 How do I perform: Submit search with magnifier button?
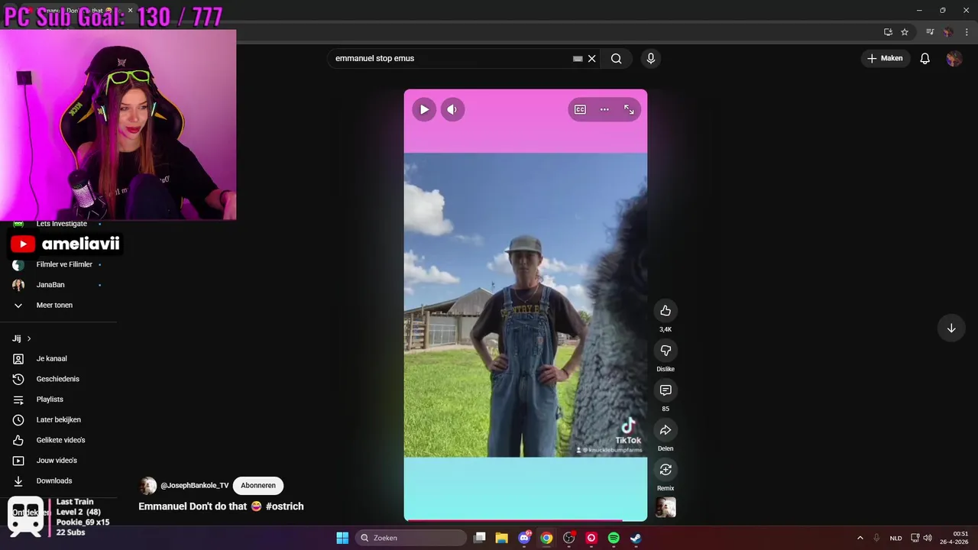coord(616,58)
